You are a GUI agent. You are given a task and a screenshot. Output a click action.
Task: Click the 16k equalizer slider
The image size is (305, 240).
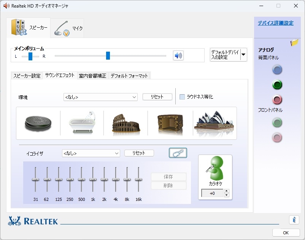click(138, 179)
